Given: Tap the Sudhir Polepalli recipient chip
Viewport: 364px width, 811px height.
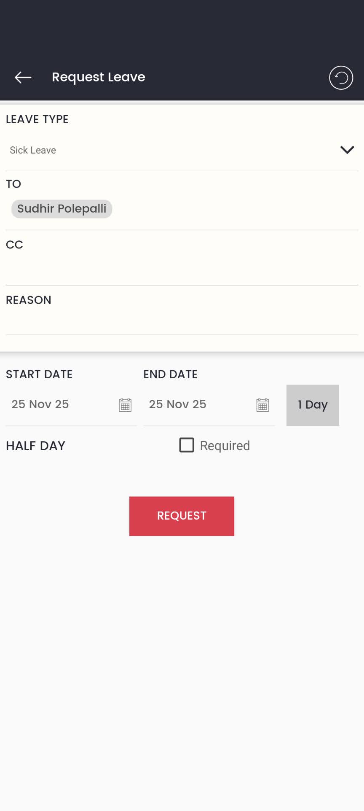Looking at the screenshot, I should (x=62, y=209).
